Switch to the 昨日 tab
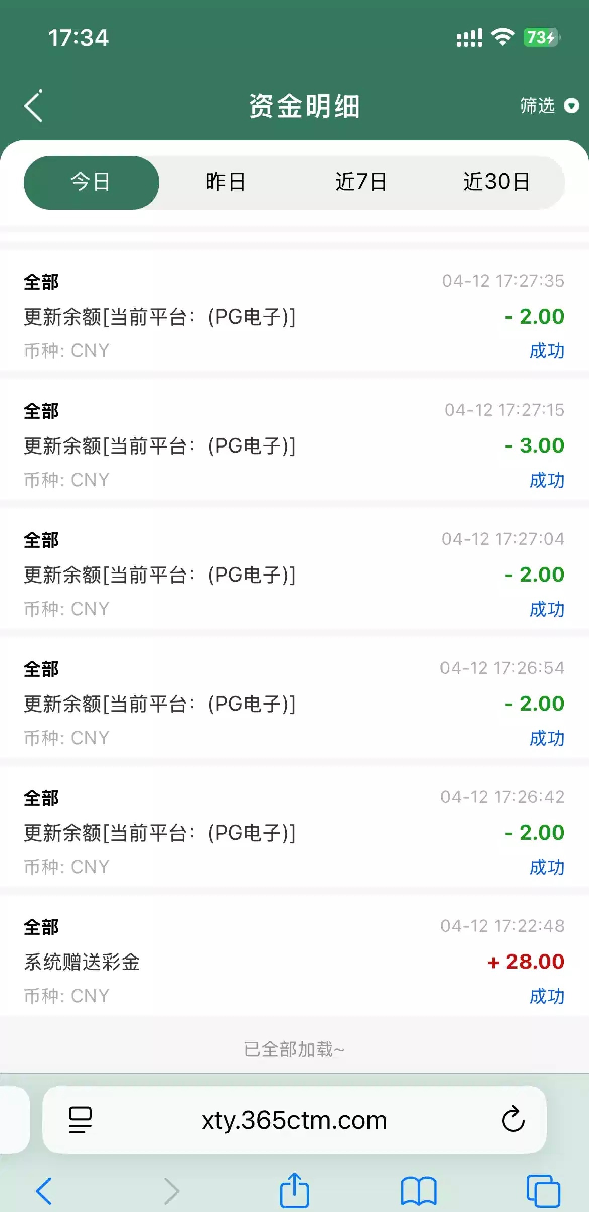This screenshot has width=589, height=1212. click(226, 182)
